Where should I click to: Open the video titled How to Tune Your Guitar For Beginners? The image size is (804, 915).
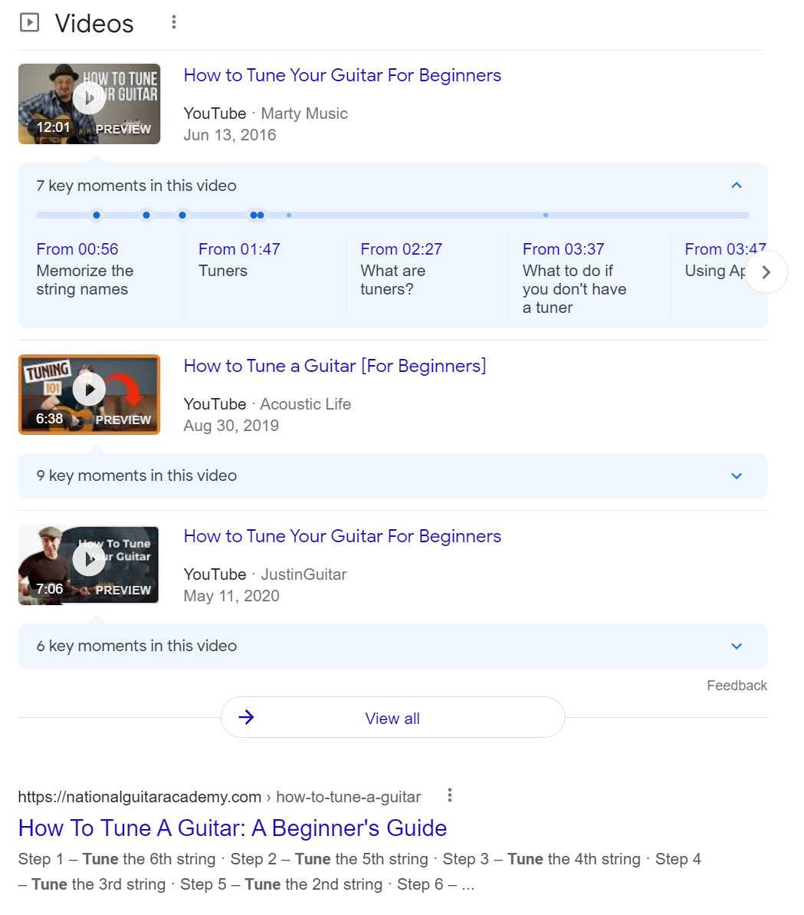coord(342,75)
